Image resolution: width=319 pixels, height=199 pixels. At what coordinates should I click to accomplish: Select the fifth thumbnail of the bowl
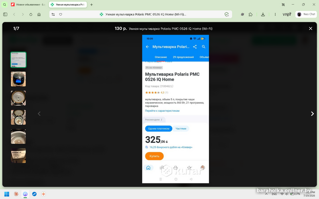point(18,137)
